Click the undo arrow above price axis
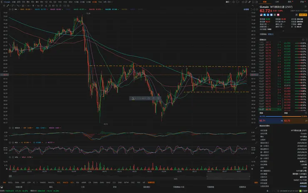 pyautogui.click(x=253, y=5)
